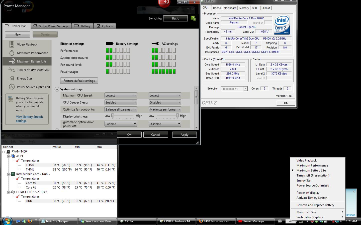Open Processor #1 selection dropdown in CPU-Z
361x225 pixels.
pyautogui.click(x=234, y=89)
